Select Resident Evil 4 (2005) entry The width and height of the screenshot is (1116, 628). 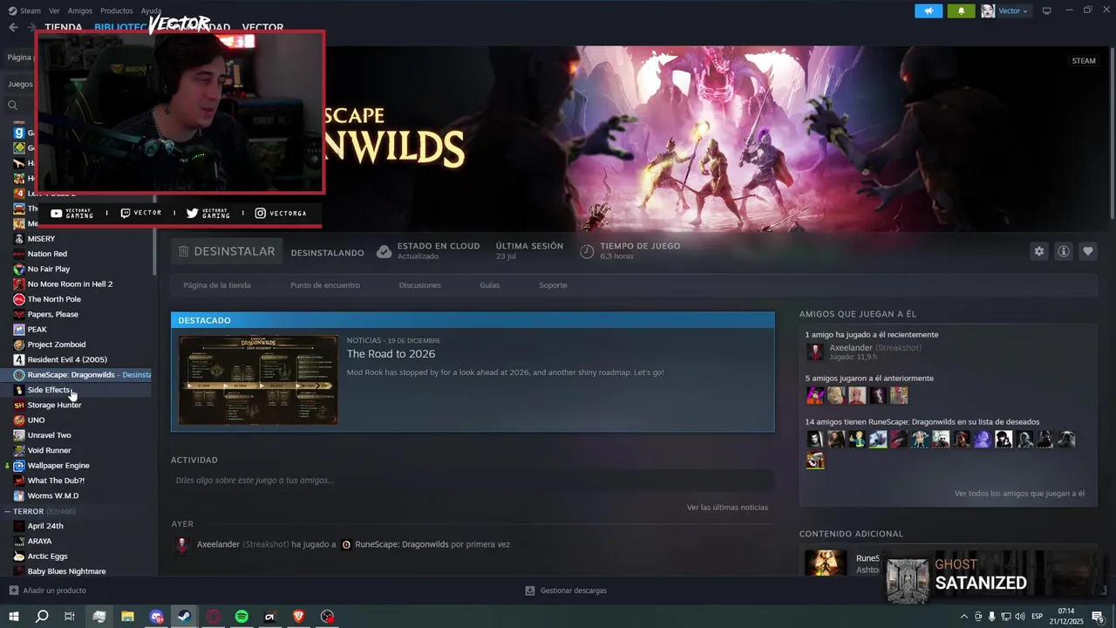click(67, 359)
